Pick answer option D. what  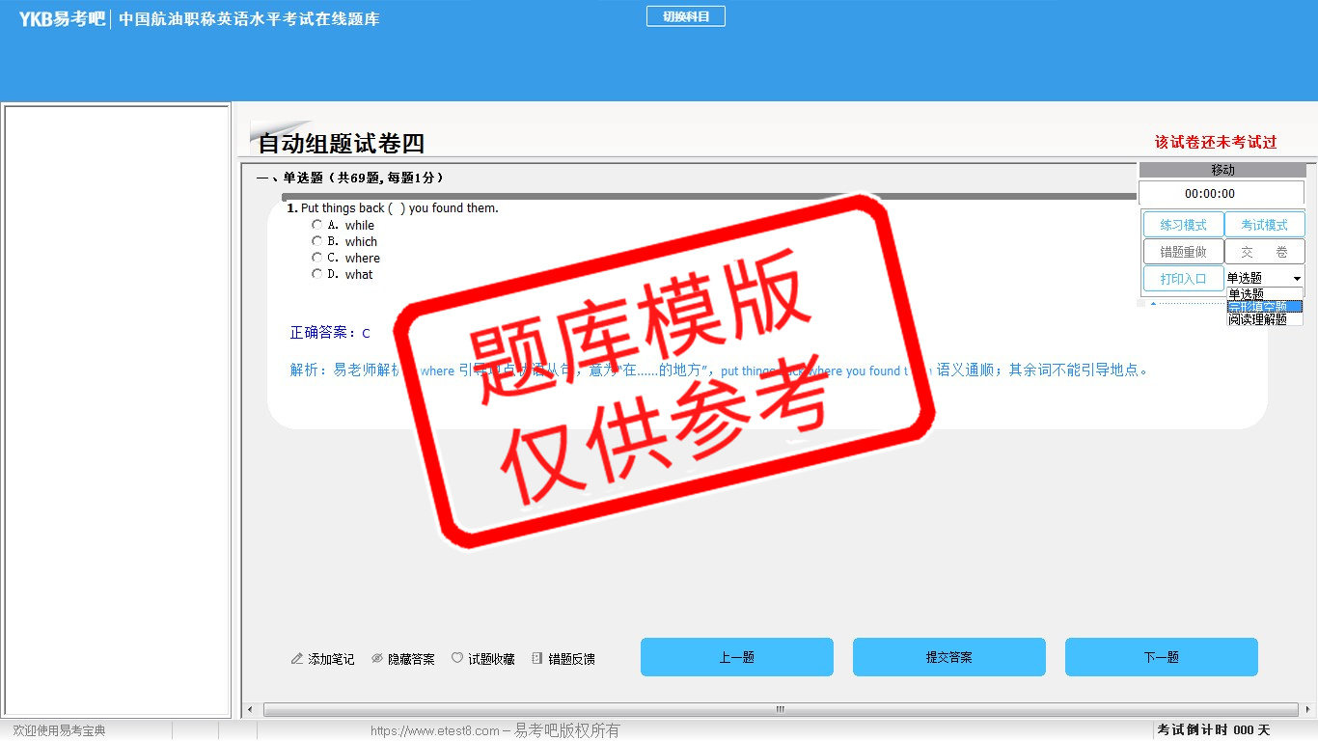tap(316, 274)
